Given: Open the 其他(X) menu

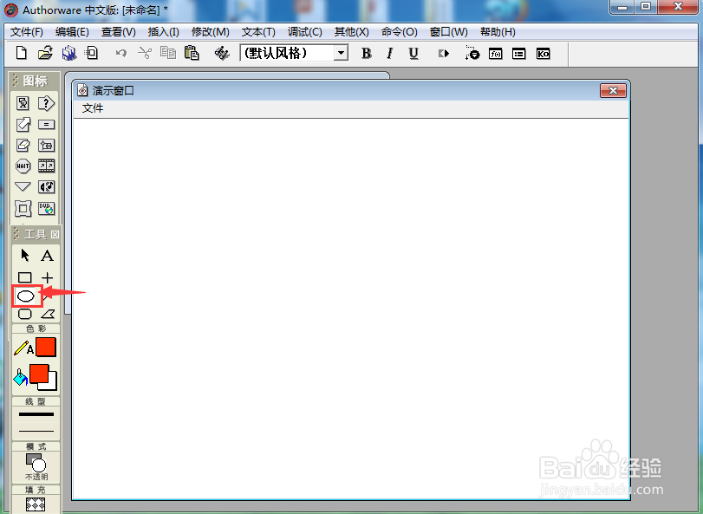Looking at the screenshot, I should coord(352,32).
